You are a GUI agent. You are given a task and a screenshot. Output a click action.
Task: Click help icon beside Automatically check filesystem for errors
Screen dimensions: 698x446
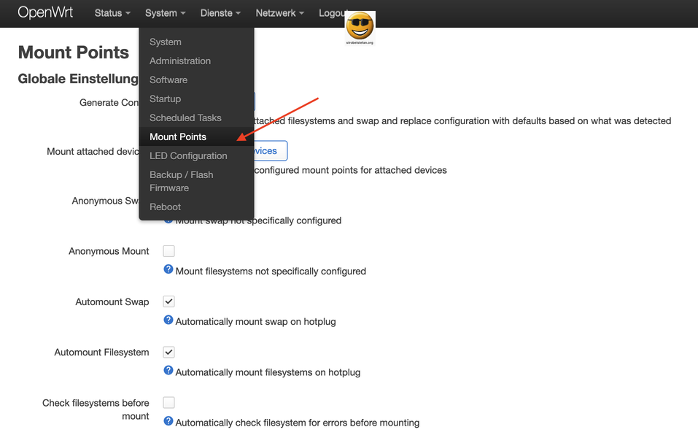point(168,421)
